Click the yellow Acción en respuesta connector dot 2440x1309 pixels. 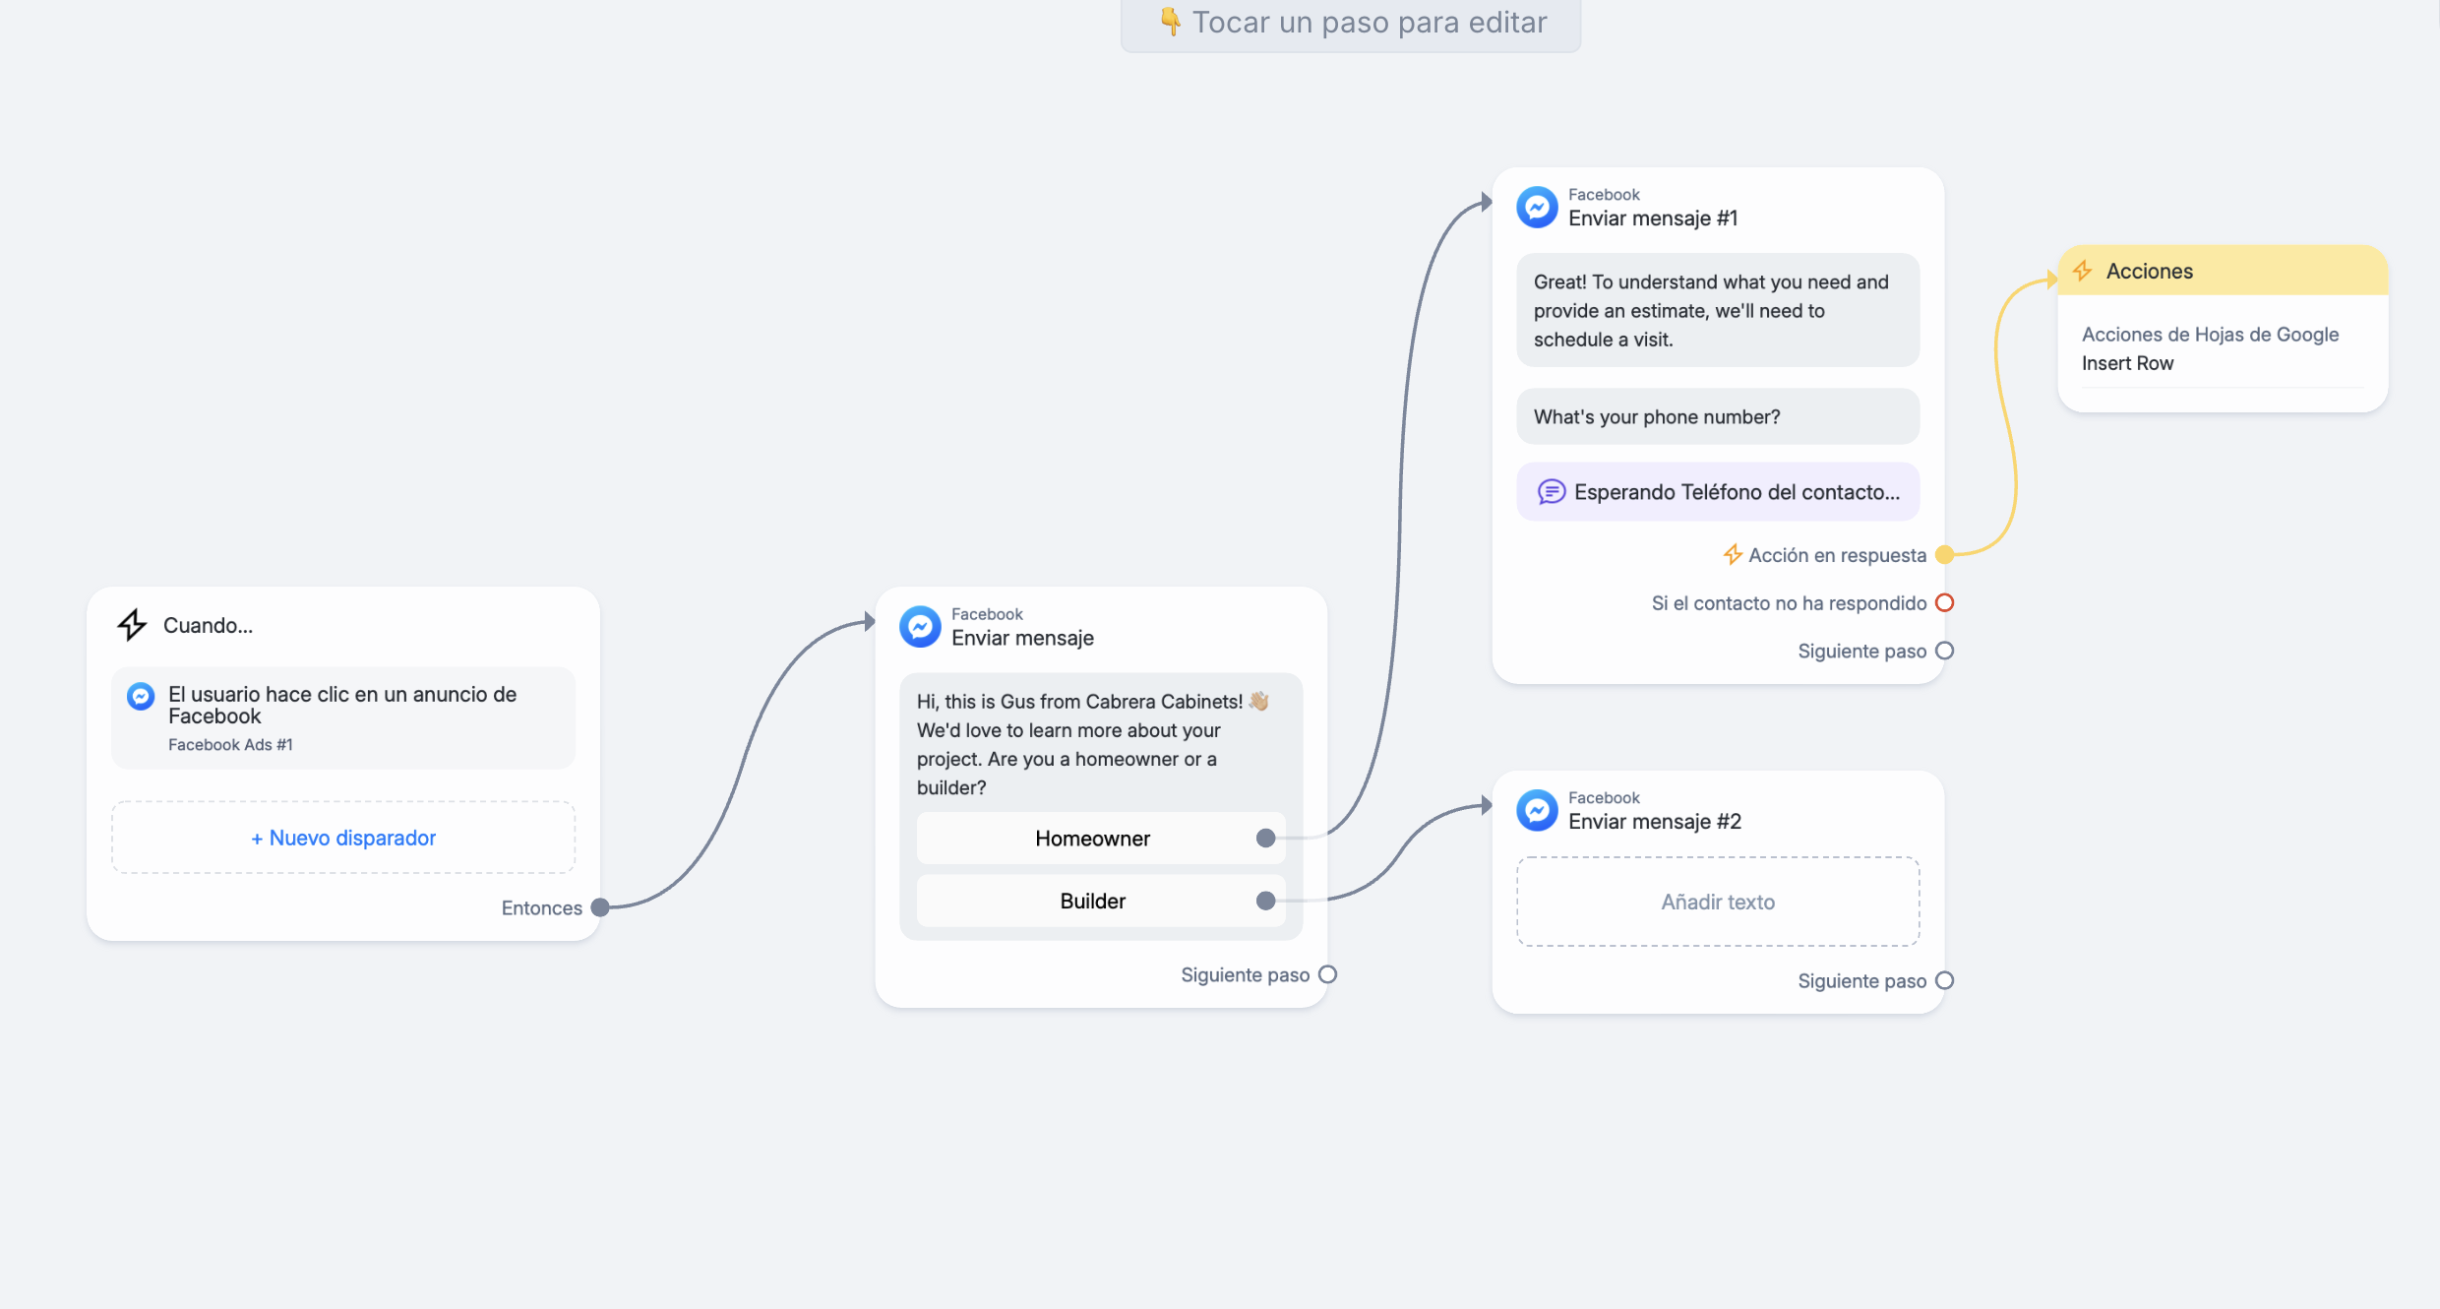(x=1944, y=555)
